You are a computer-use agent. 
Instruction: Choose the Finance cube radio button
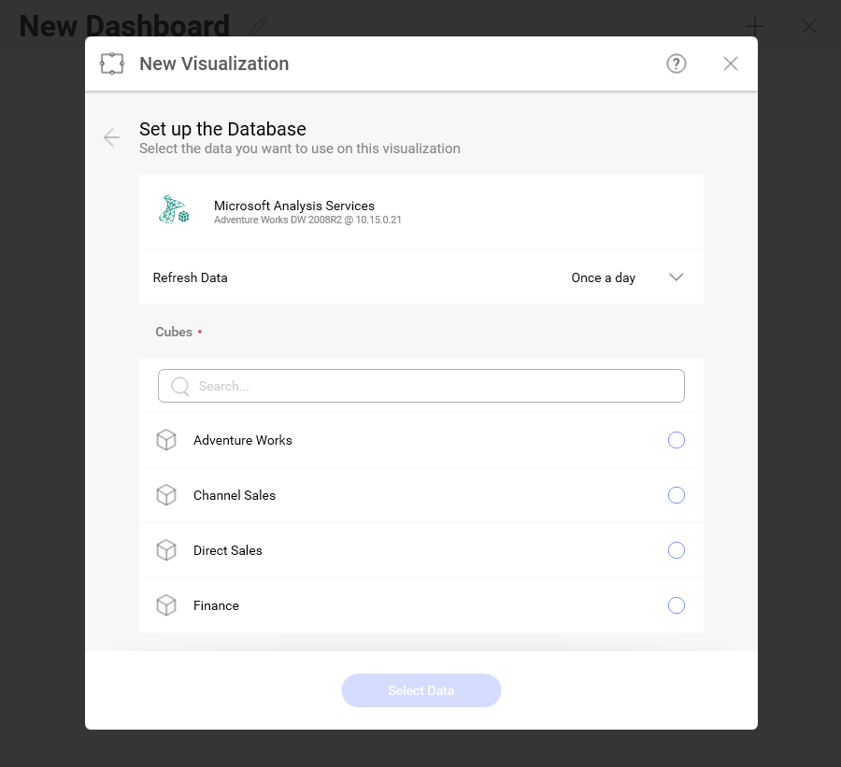click(676, 605)
